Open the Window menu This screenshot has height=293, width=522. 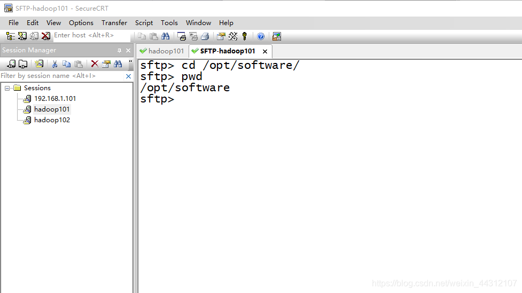(x=198, y=22)
